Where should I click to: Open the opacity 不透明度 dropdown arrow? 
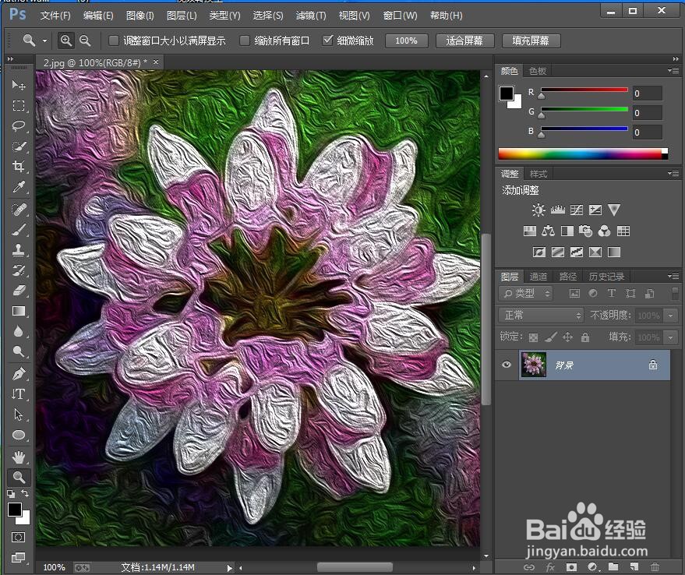pos(671,315)
